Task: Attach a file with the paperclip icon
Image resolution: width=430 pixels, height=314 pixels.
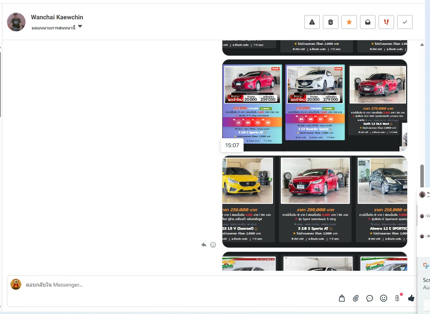Action: (356, 298)
